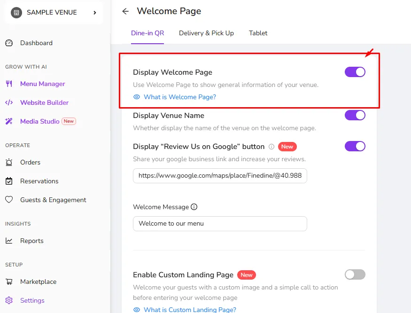Open Dashboard from the sidebar
This screenshot has height=313, width=411.
point(36,43)
